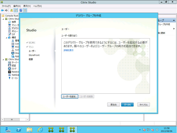Open the ファイル(F) menu

(x=6, y=6)
